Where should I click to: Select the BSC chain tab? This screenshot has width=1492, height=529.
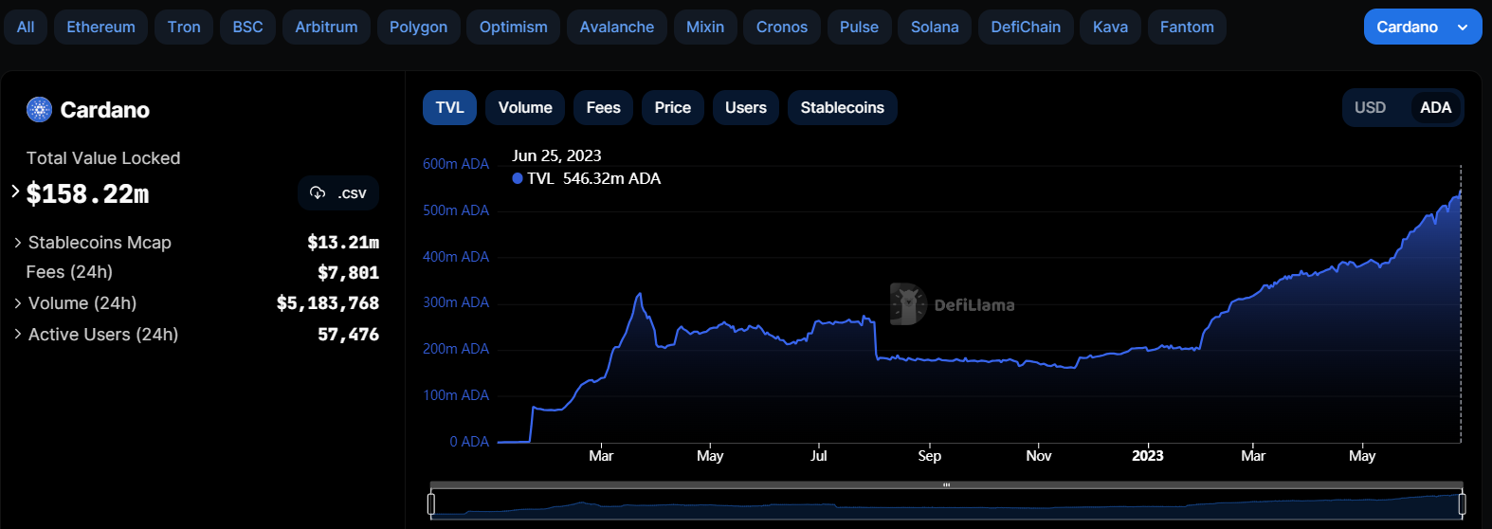tap(247, 27)
